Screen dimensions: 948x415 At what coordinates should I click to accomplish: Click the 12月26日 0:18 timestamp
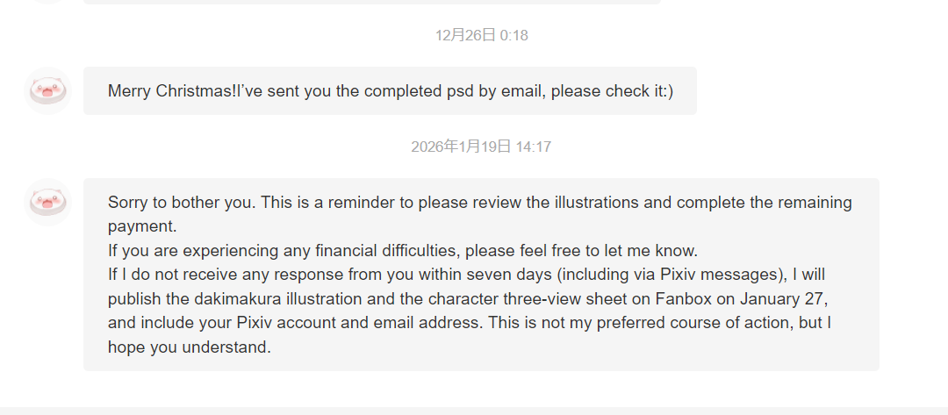click(x=481, y=35)
